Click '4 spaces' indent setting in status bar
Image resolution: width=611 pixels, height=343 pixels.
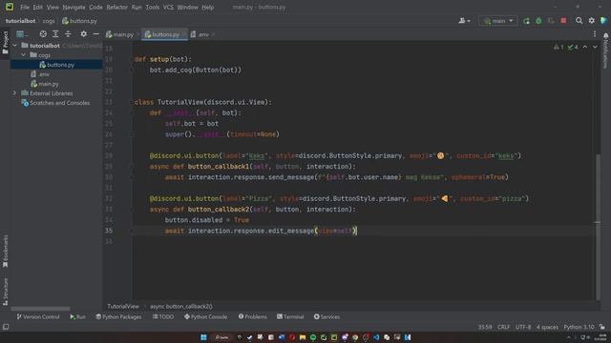pyautogui.click(x=547, y=327)
